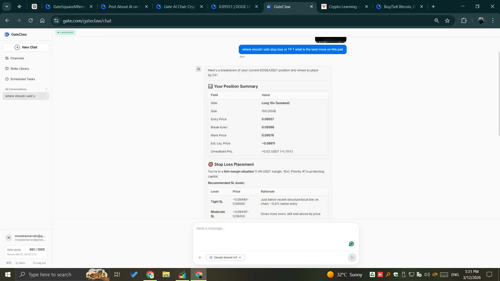The image size is (500, 281).
Task: Switch language with the 中文 toggle
Action: coord(9,263)
